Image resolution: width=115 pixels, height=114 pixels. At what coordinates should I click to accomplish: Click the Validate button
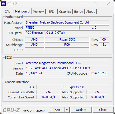point(81,110)
